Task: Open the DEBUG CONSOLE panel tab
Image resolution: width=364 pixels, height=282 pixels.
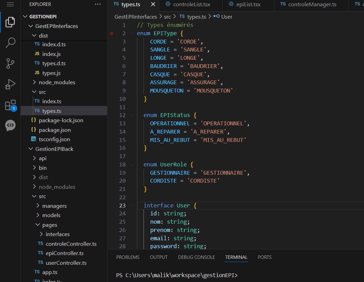Action: [196, 257]
